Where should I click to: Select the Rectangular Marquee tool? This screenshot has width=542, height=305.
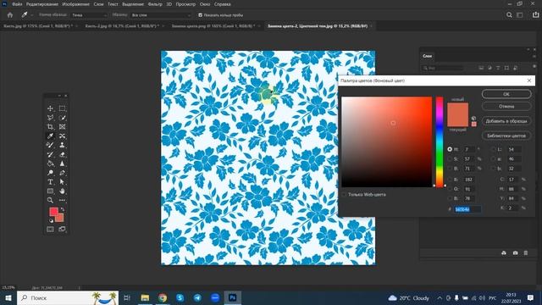62,108
